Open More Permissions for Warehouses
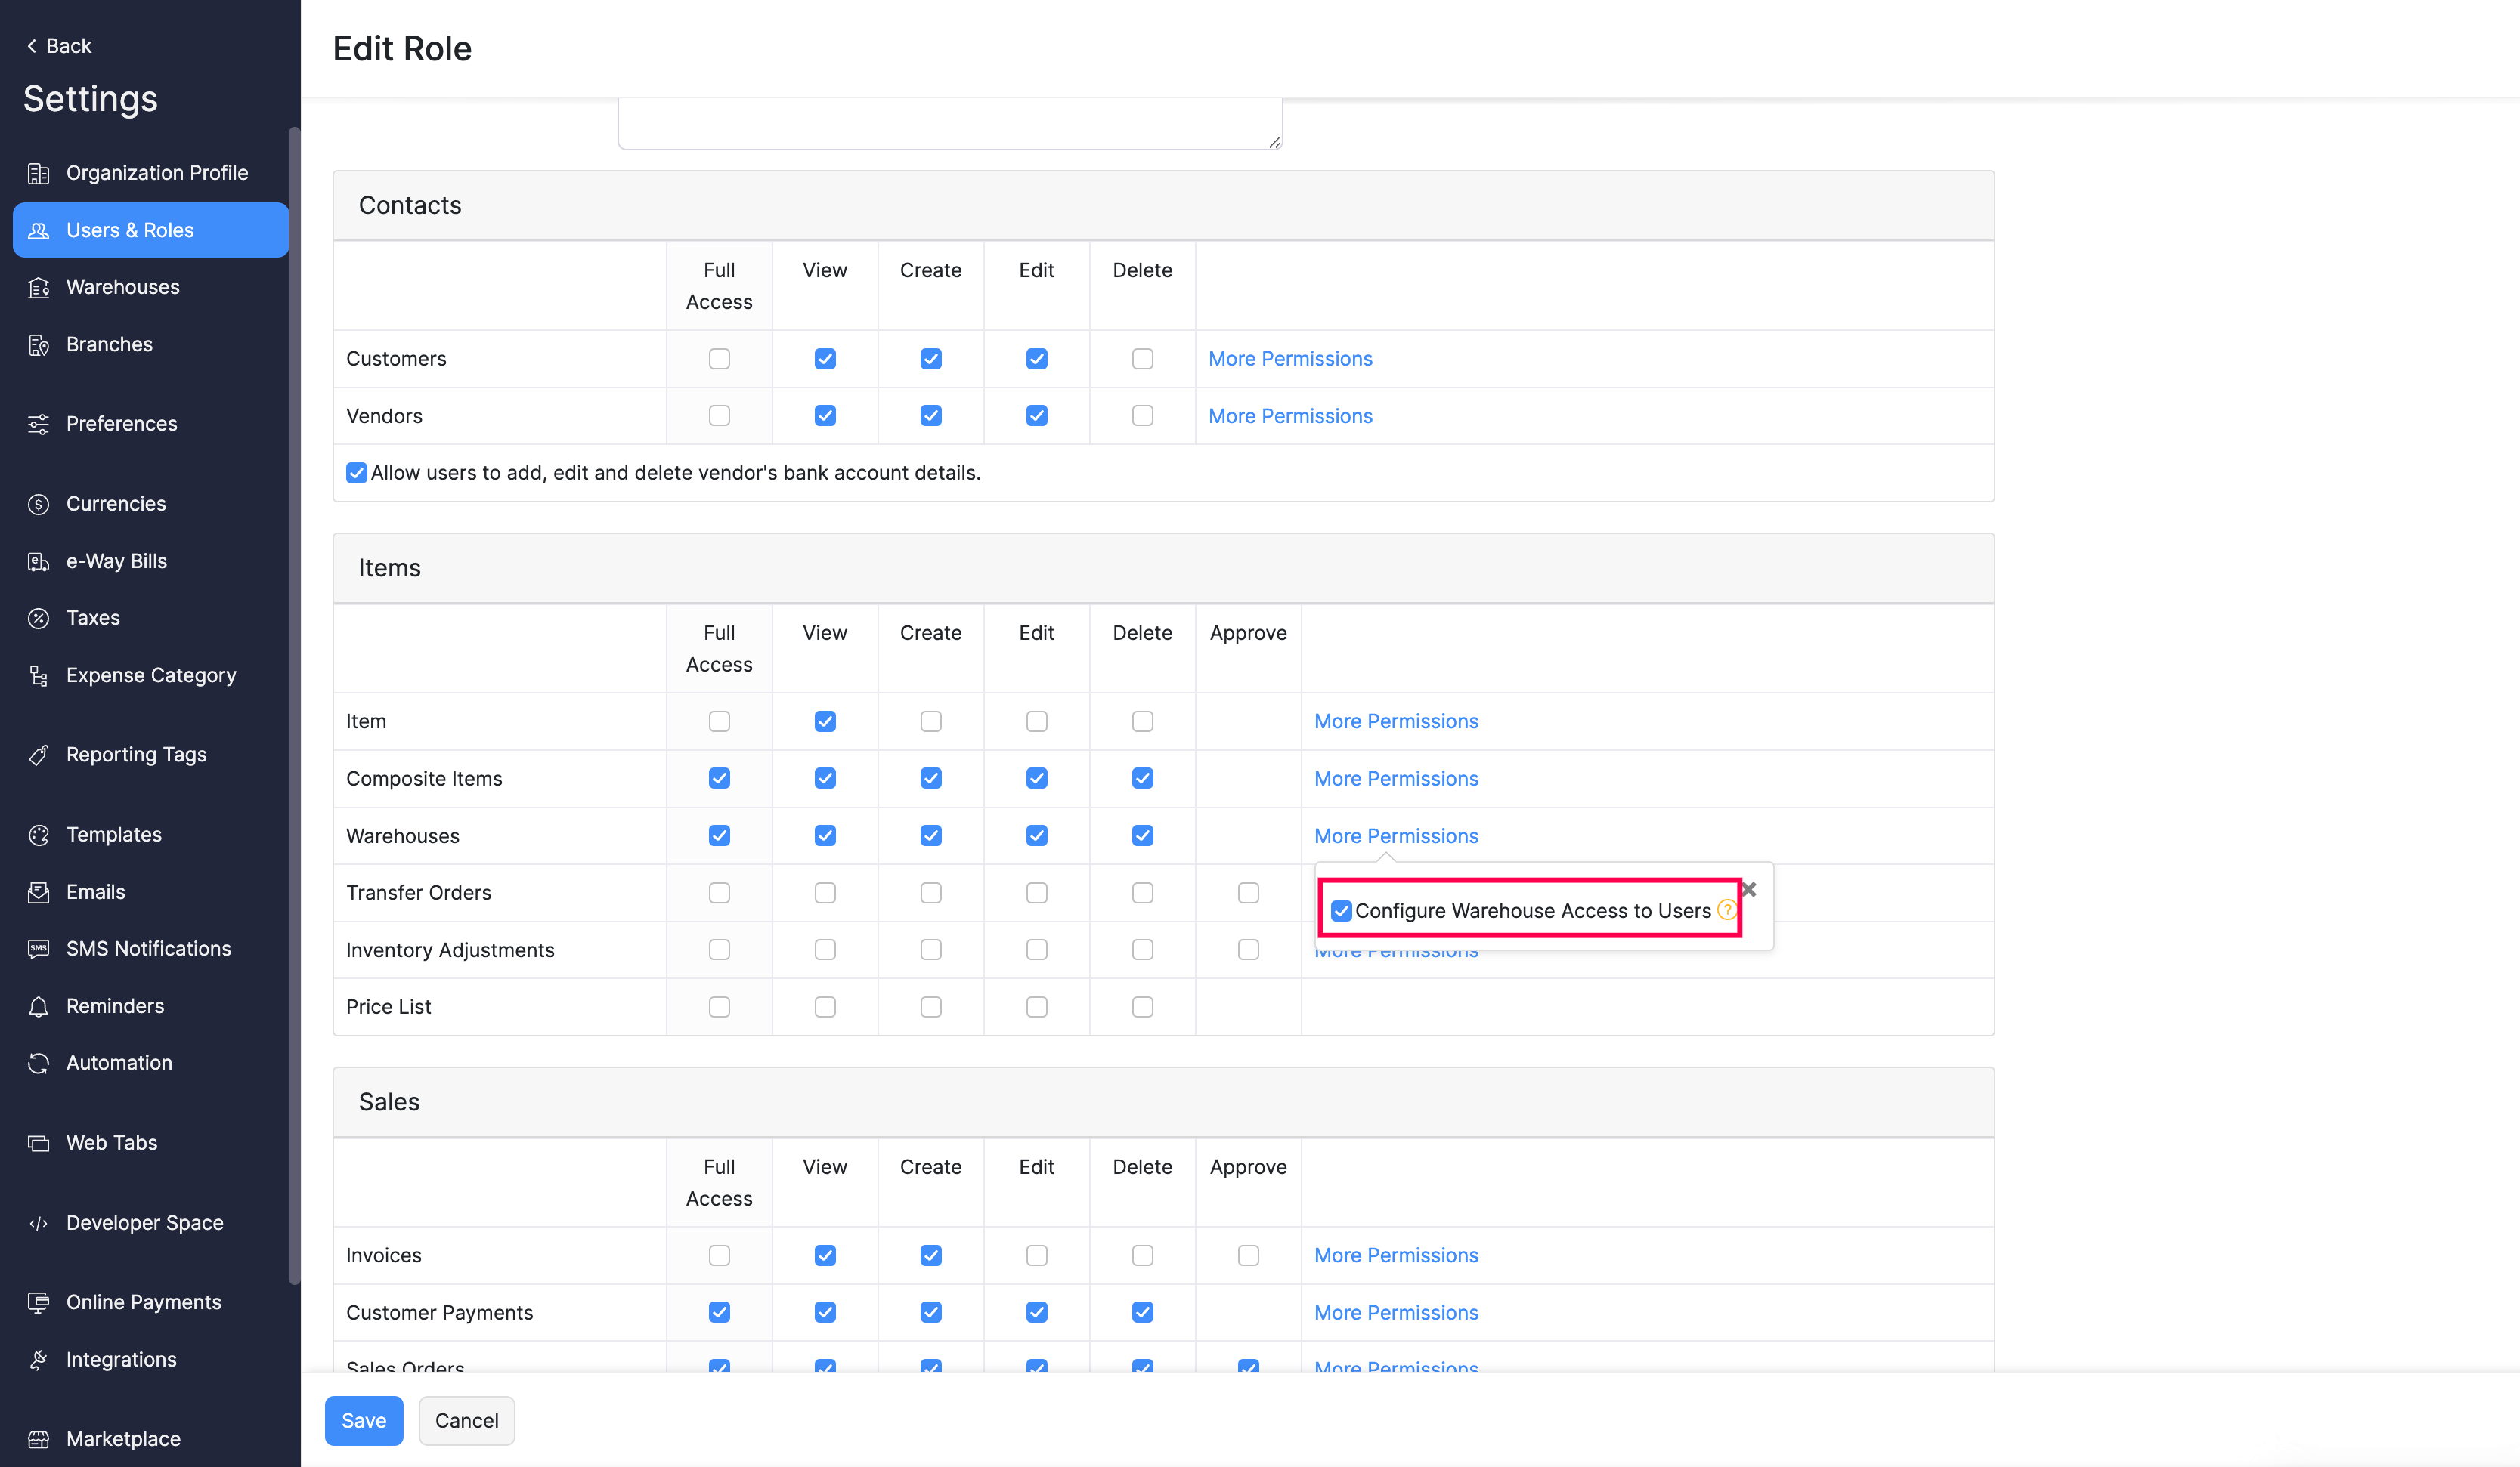The height and width of the screenshot is (1467, 2520). pyautogui.click(x=1395, y=835)
